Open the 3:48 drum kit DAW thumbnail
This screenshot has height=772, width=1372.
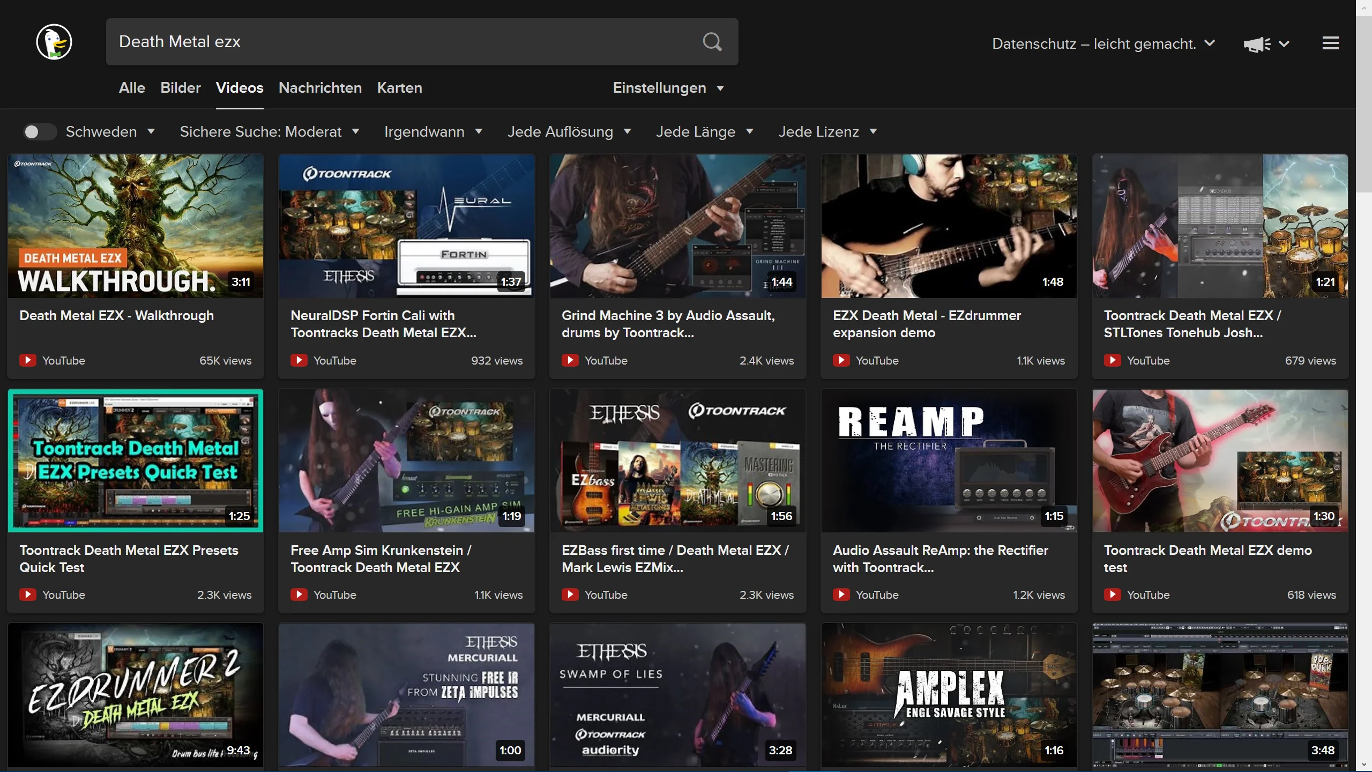[1220, 695]
